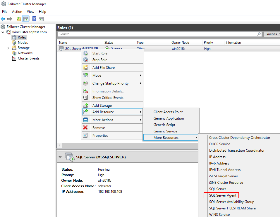The width and height of the screenshot is (280, 217).
Task: Click the SQL Server role row icon
Action: pos(62,49)
